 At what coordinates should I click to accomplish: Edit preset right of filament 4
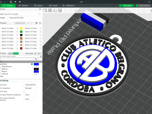(41, 32)
